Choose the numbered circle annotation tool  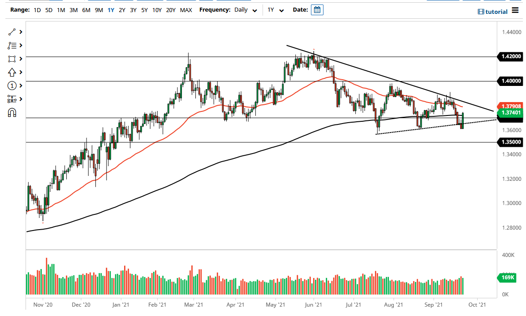click(x=12, y=85)
